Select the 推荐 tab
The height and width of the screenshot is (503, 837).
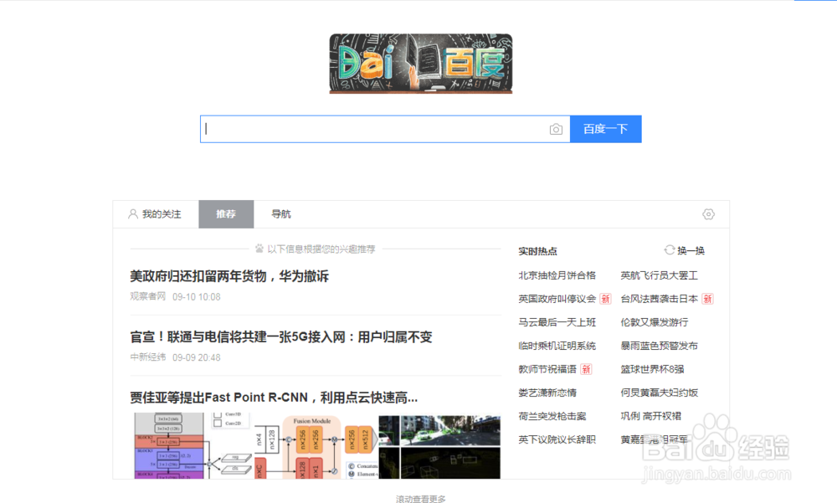coord(226,214)
